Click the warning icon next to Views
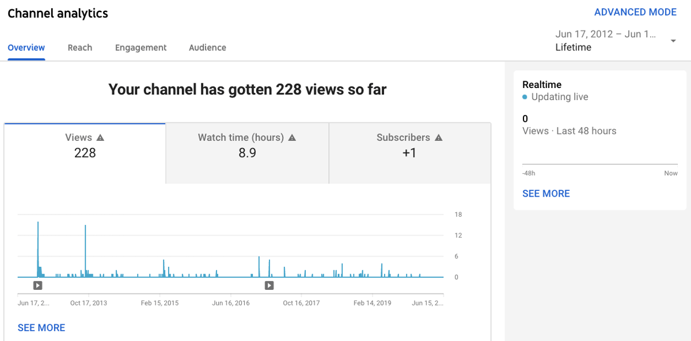This screenshot has width=691, height=341. 101,137
